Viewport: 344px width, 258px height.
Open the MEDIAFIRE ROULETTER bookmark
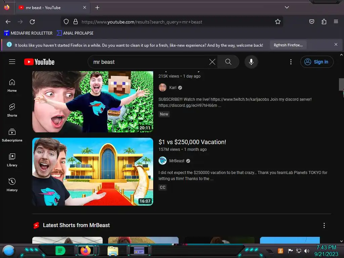(28, 33)
